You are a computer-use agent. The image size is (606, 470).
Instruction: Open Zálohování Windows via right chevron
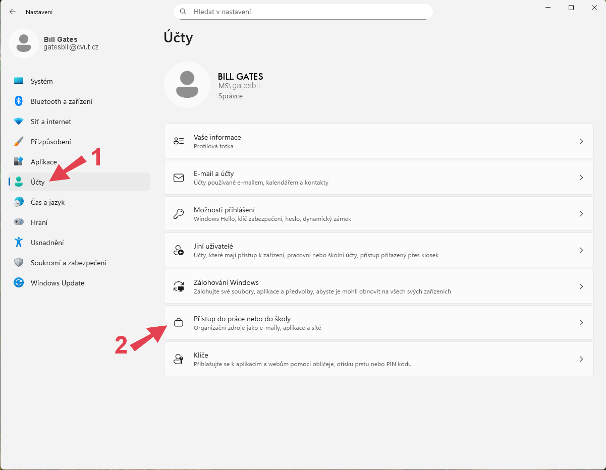pyautogui.click(x=581, y=286)
